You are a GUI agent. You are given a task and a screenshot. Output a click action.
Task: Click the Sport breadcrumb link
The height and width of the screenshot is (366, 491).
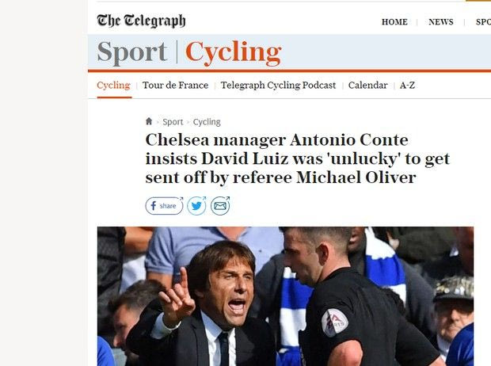(173, 122)
